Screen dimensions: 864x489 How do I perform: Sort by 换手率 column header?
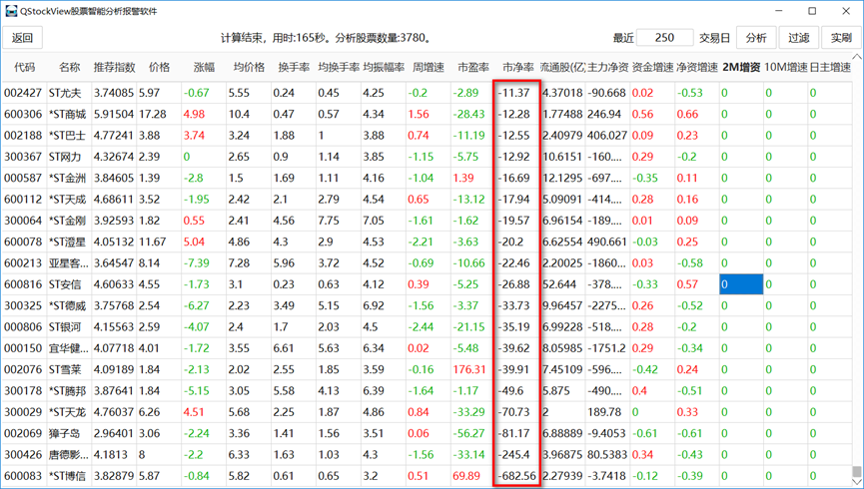coord(294,67)
